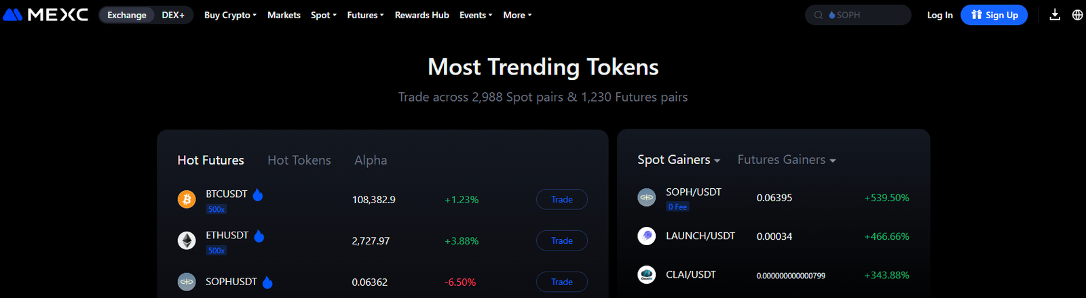
Task: Switch to the DEX+ mode toggle
Action: coord(173,15)
